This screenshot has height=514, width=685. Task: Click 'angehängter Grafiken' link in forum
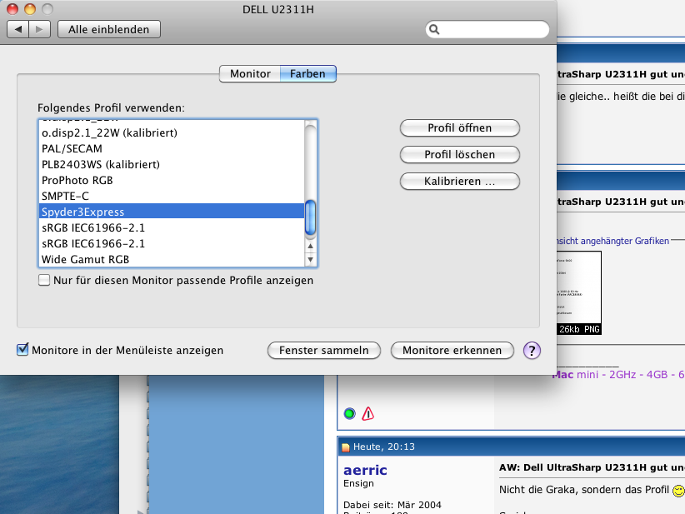pyautogui.click(x=625, y=241)
